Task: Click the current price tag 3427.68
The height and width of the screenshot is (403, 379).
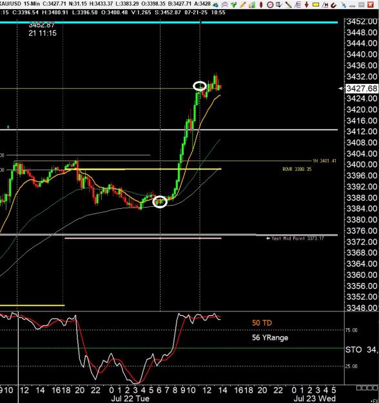Action: click(x=362, y=88)
